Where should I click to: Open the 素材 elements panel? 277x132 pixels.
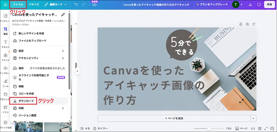click(x=5, y=31)
